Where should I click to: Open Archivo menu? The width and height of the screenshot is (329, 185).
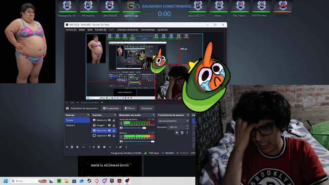click(71, 30)
